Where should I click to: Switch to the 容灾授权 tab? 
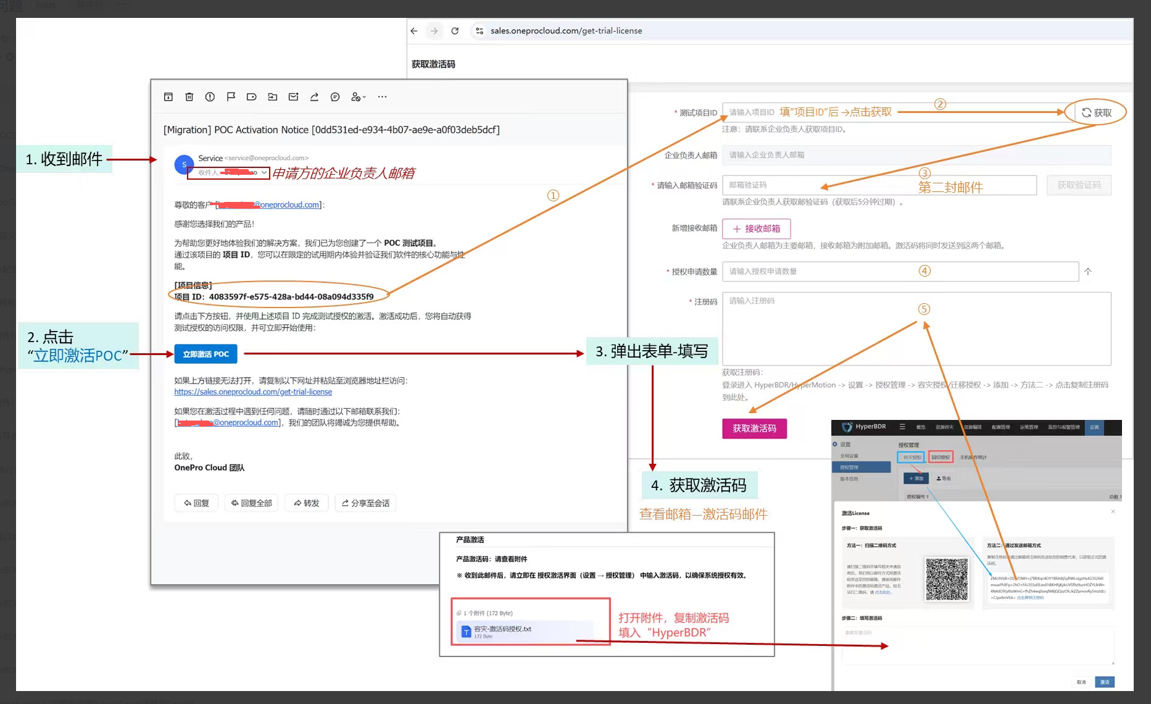[911, 457]
